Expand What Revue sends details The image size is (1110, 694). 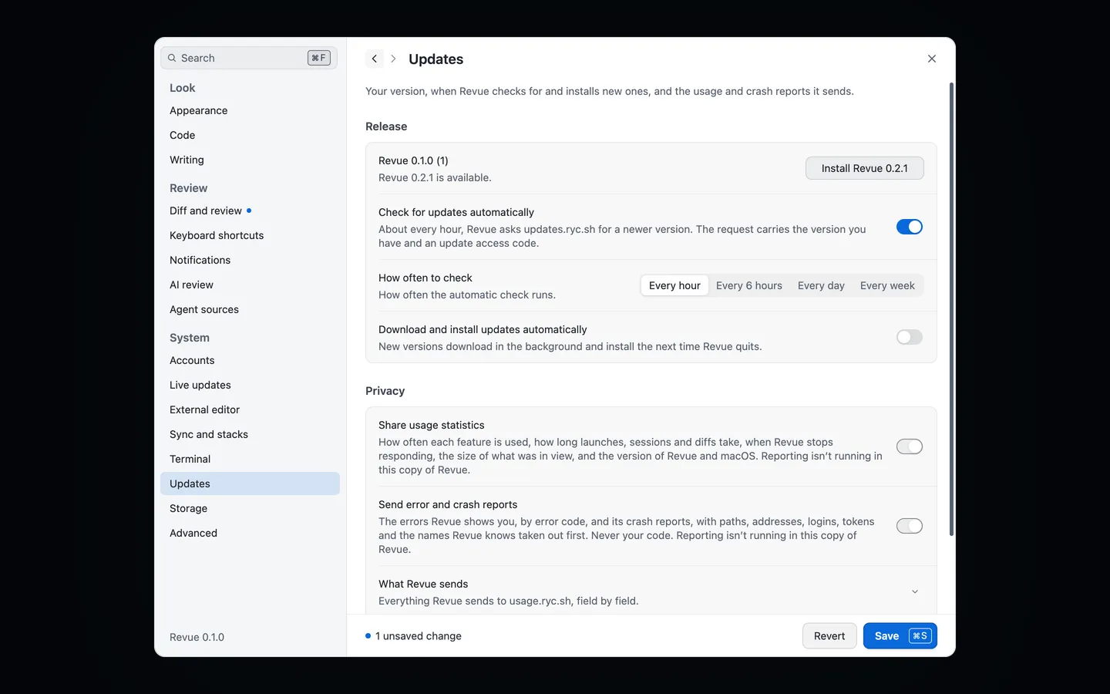click(x=915, y=591)
